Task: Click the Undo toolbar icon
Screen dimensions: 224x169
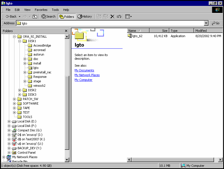Action: pos(119,17)
